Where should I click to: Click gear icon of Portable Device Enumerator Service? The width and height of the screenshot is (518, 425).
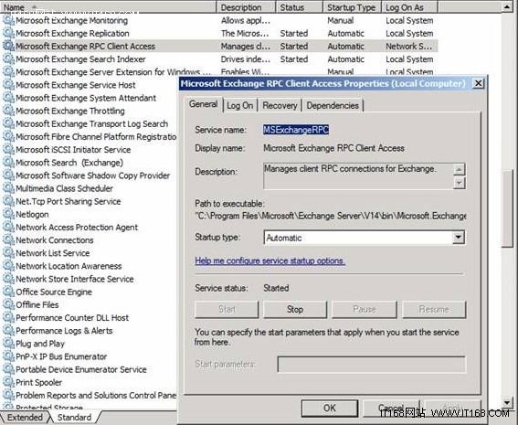8,369
